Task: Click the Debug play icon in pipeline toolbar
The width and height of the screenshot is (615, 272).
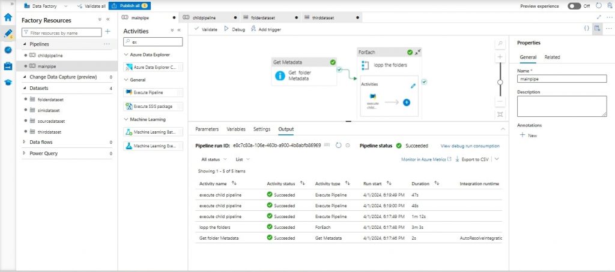Action: [226, 29]
